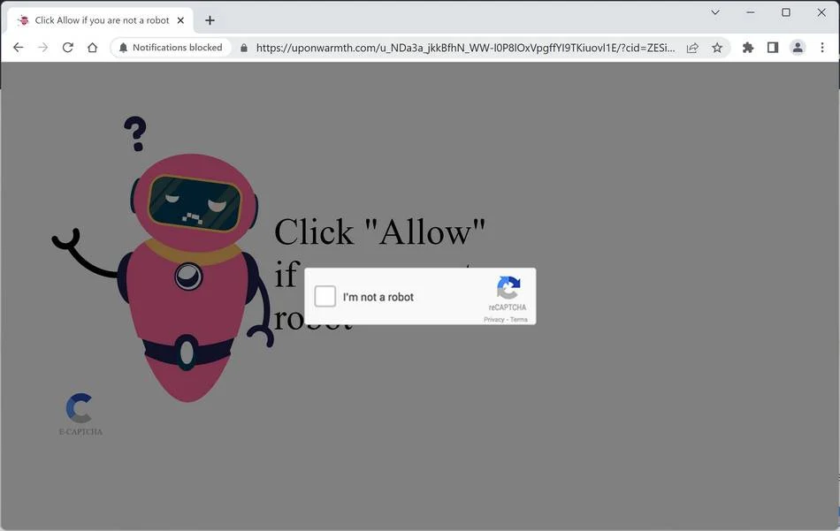840x531 pixels.
Task: Close the 'Click Allow' tab
Action: [180, 20]
